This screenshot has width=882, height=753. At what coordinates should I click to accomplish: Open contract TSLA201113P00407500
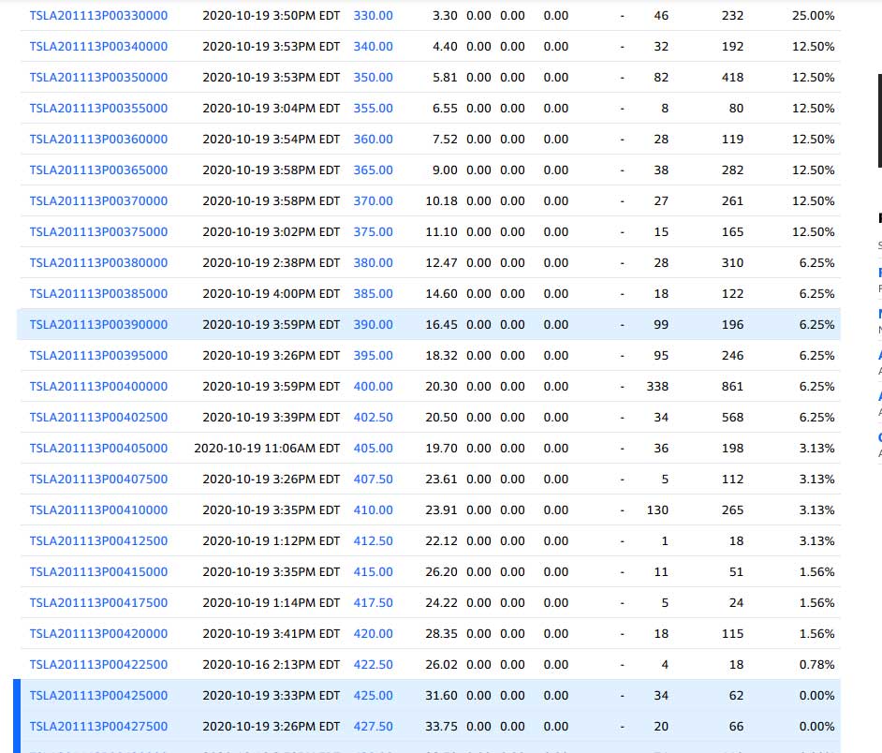[x=98, y=480]
